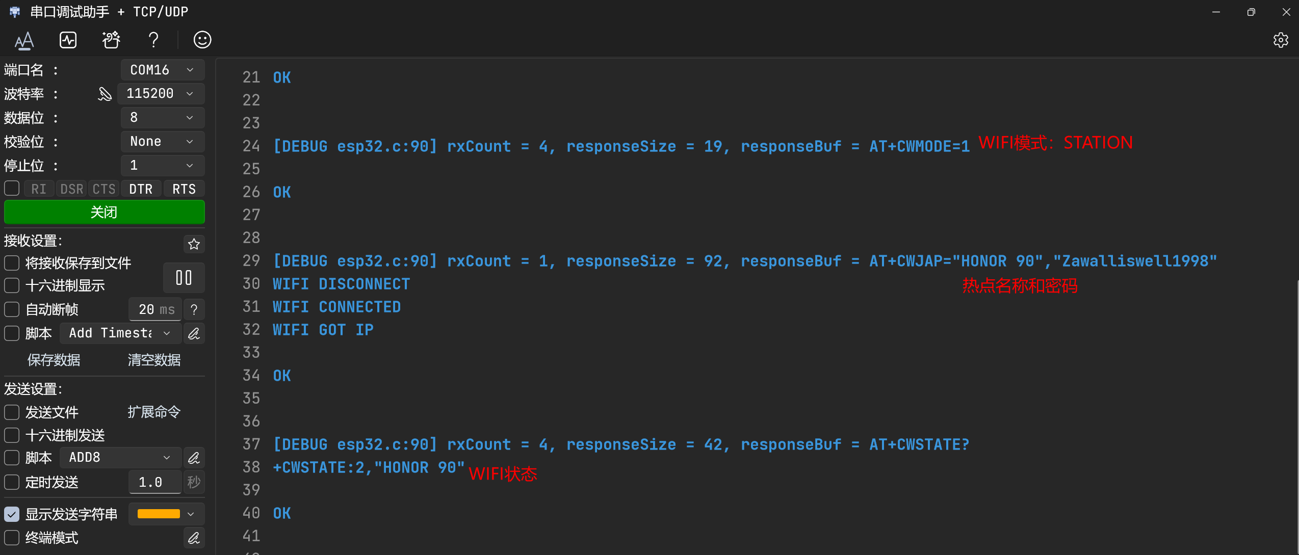Click the skin theme shirt icon
Screen dimensions: 1299x555
pos(111,40)
